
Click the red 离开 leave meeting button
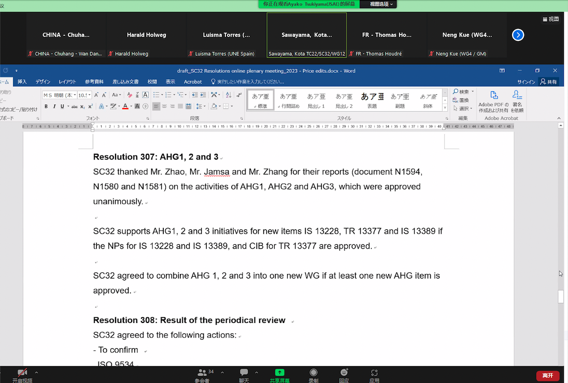547,375
